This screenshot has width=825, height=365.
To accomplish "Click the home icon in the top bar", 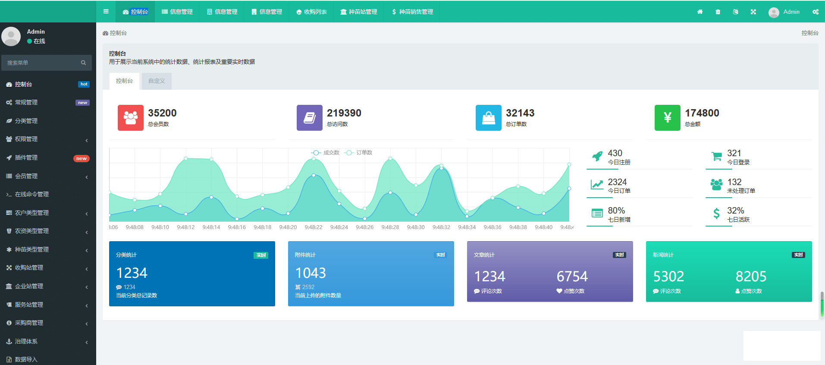I will coord(700,12).
